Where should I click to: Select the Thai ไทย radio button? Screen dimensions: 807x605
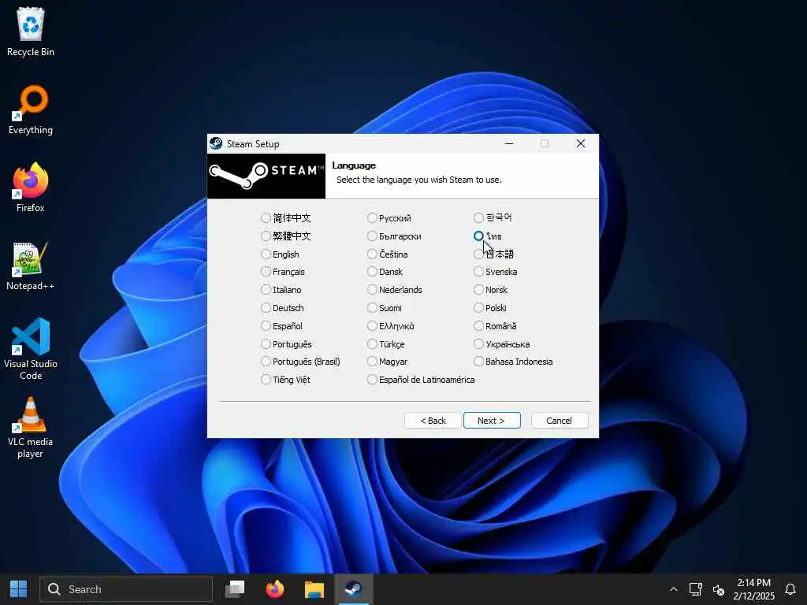(x=478, y=236)
